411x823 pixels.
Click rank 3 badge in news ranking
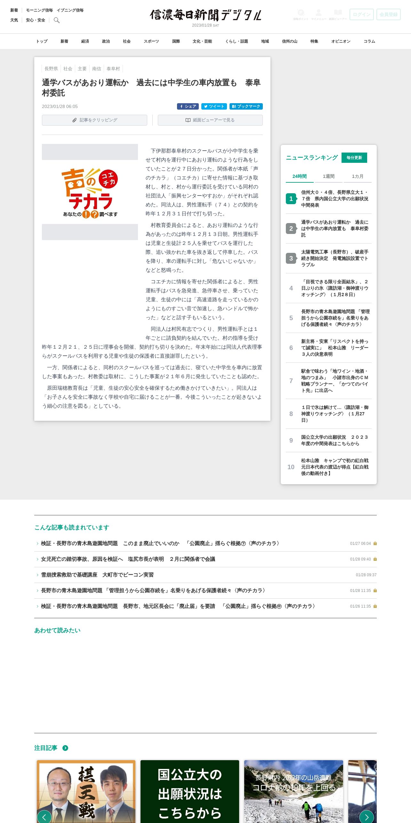(x=291, y=258)
